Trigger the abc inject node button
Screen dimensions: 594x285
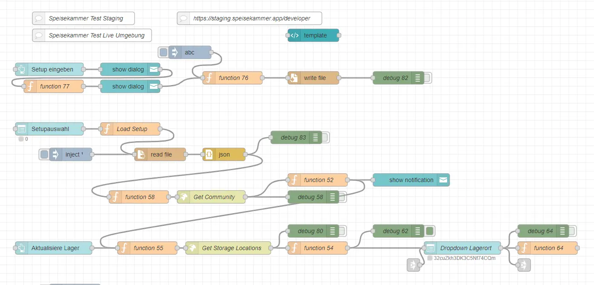point(164,52)
